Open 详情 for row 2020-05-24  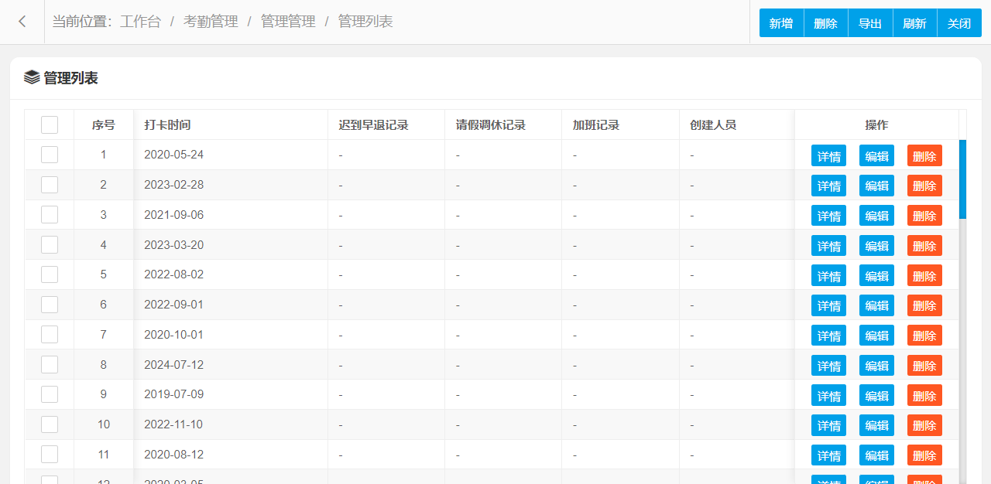tap(828, 155)
